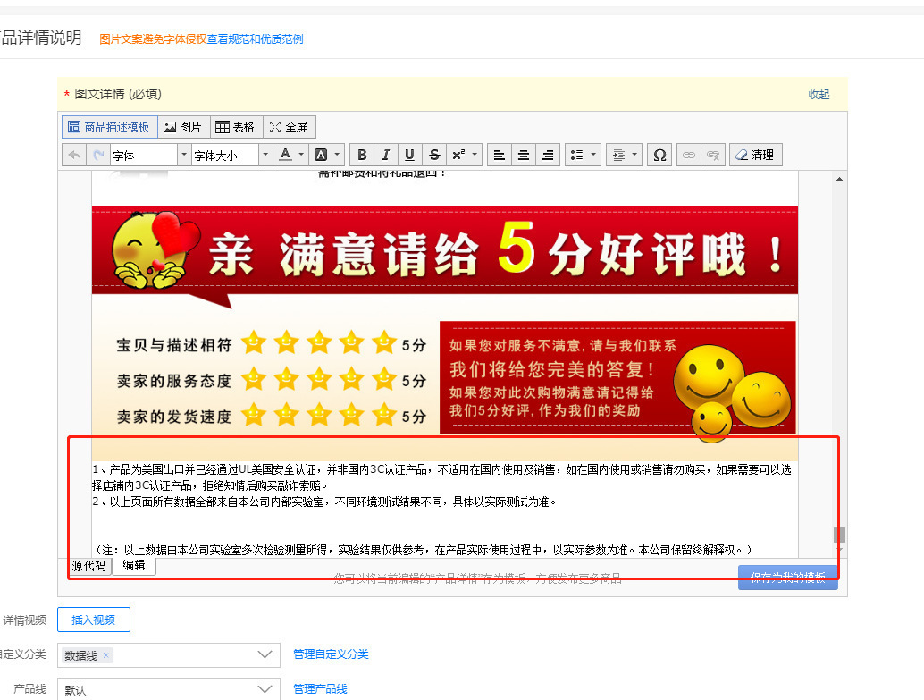Viewport: 924px width, 700px height.
Task: Click the editor scroll up arrow
Action: click(x=839, y=179)
